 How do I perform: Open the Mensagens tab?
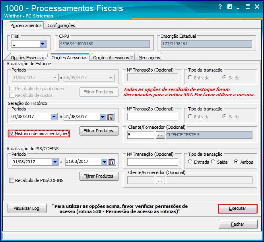[149, 58]
